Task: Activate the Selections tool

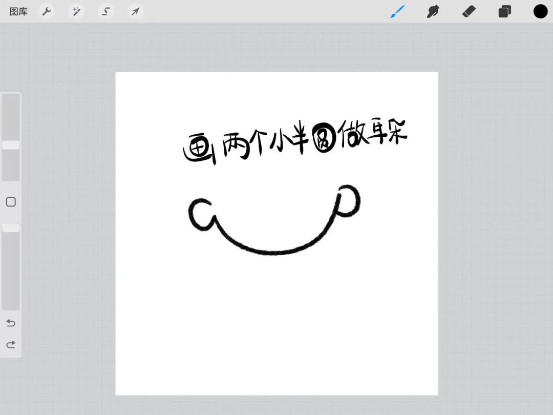Action: 105,11
